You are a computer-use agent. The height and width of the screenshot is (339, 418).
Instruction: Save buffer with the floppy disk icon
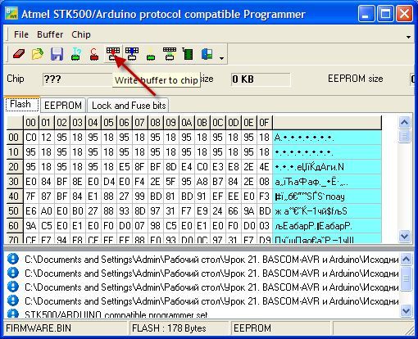click(57, 54)
